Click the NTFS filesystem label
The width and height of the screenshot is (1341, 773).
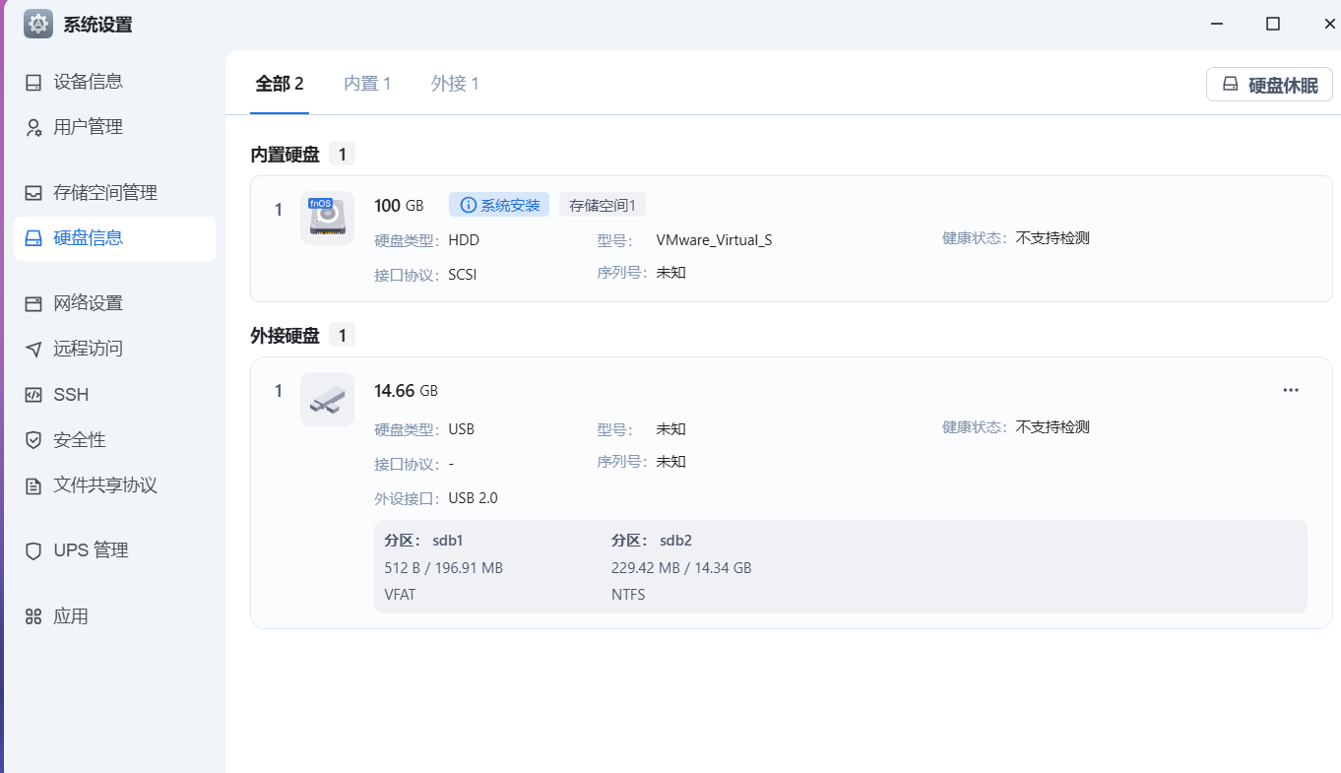[x=628, y=595]
